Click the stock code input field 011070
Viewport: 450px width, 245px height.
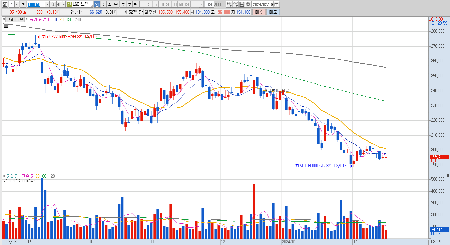(x=36, y=4)
